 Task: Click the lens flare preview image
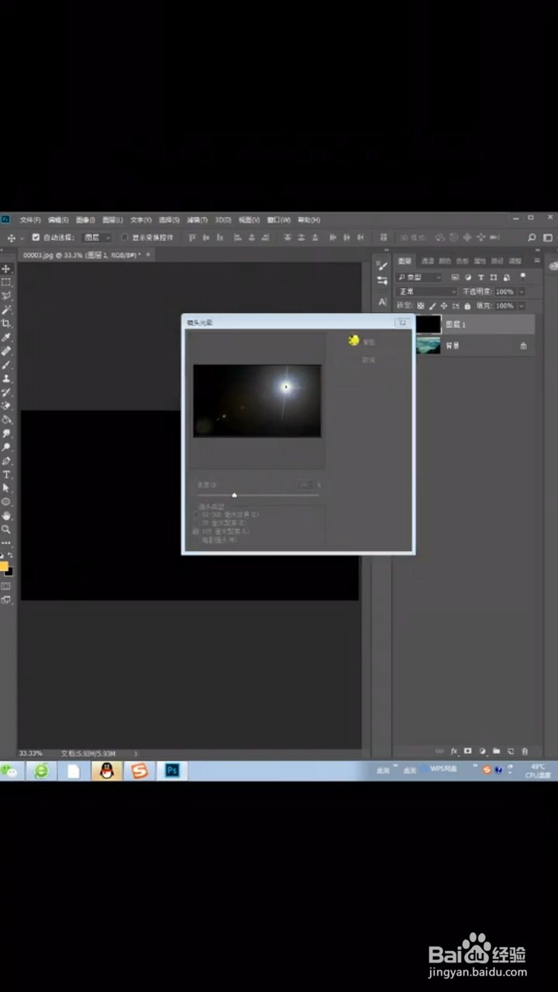point(257,401)
